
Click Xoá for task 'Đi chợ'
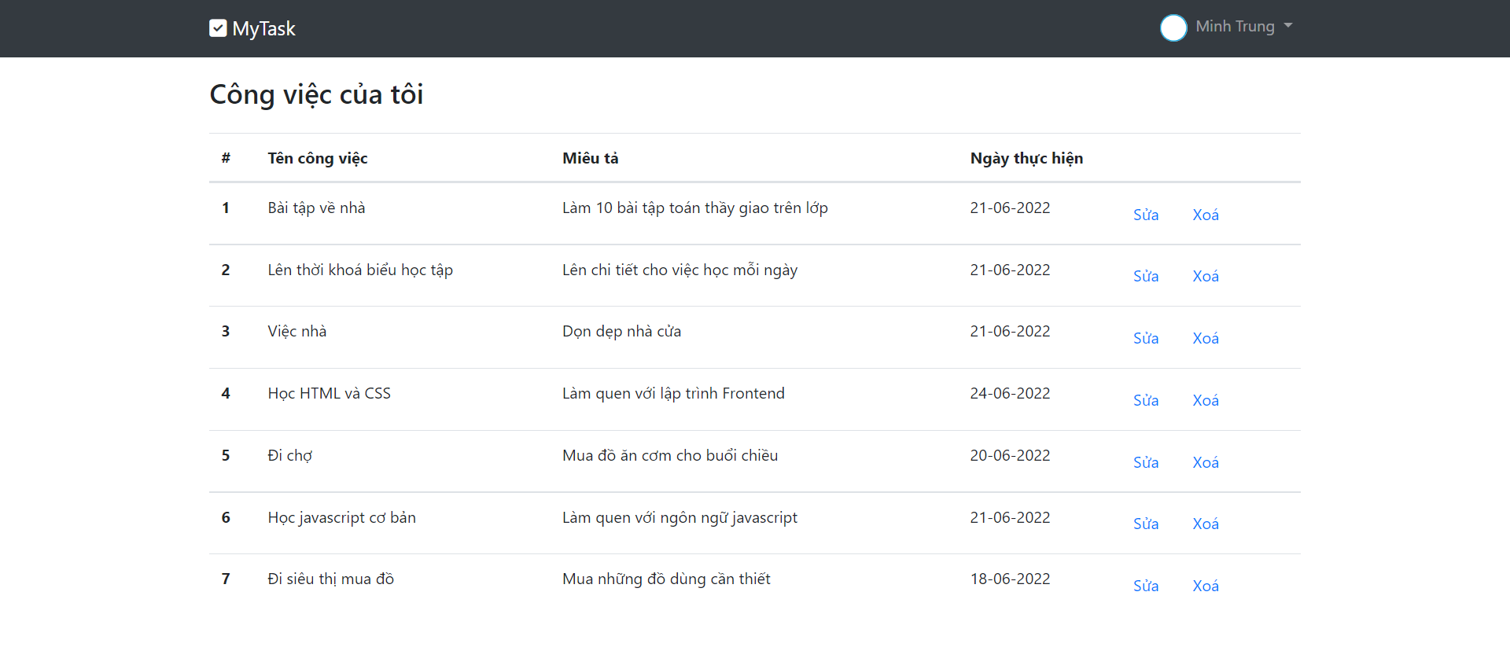pos(1205,461)
